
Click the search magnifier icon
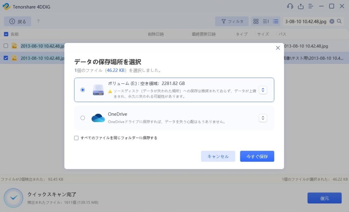point(339,21)
